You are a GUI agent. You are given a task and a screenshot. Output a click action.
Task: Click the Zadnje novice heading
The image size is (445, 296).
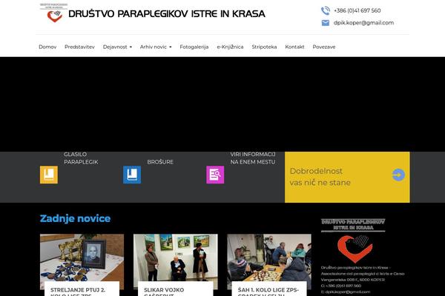(75, 218)
